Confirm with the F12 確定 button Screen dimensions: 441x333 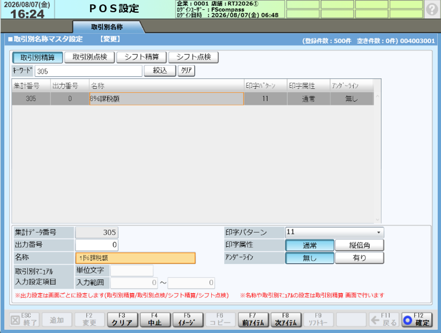417,320
